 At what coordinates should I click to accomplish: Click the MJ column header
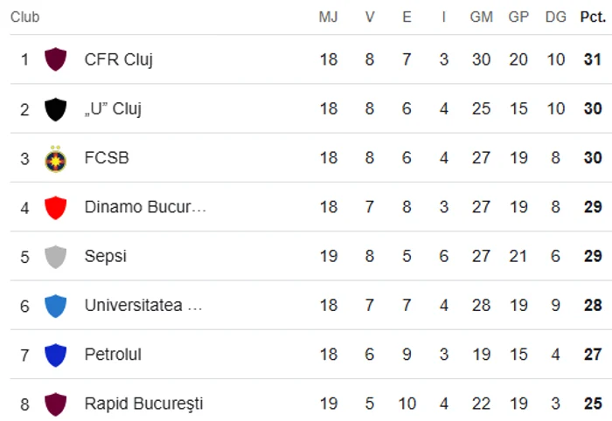click(328, 17)
